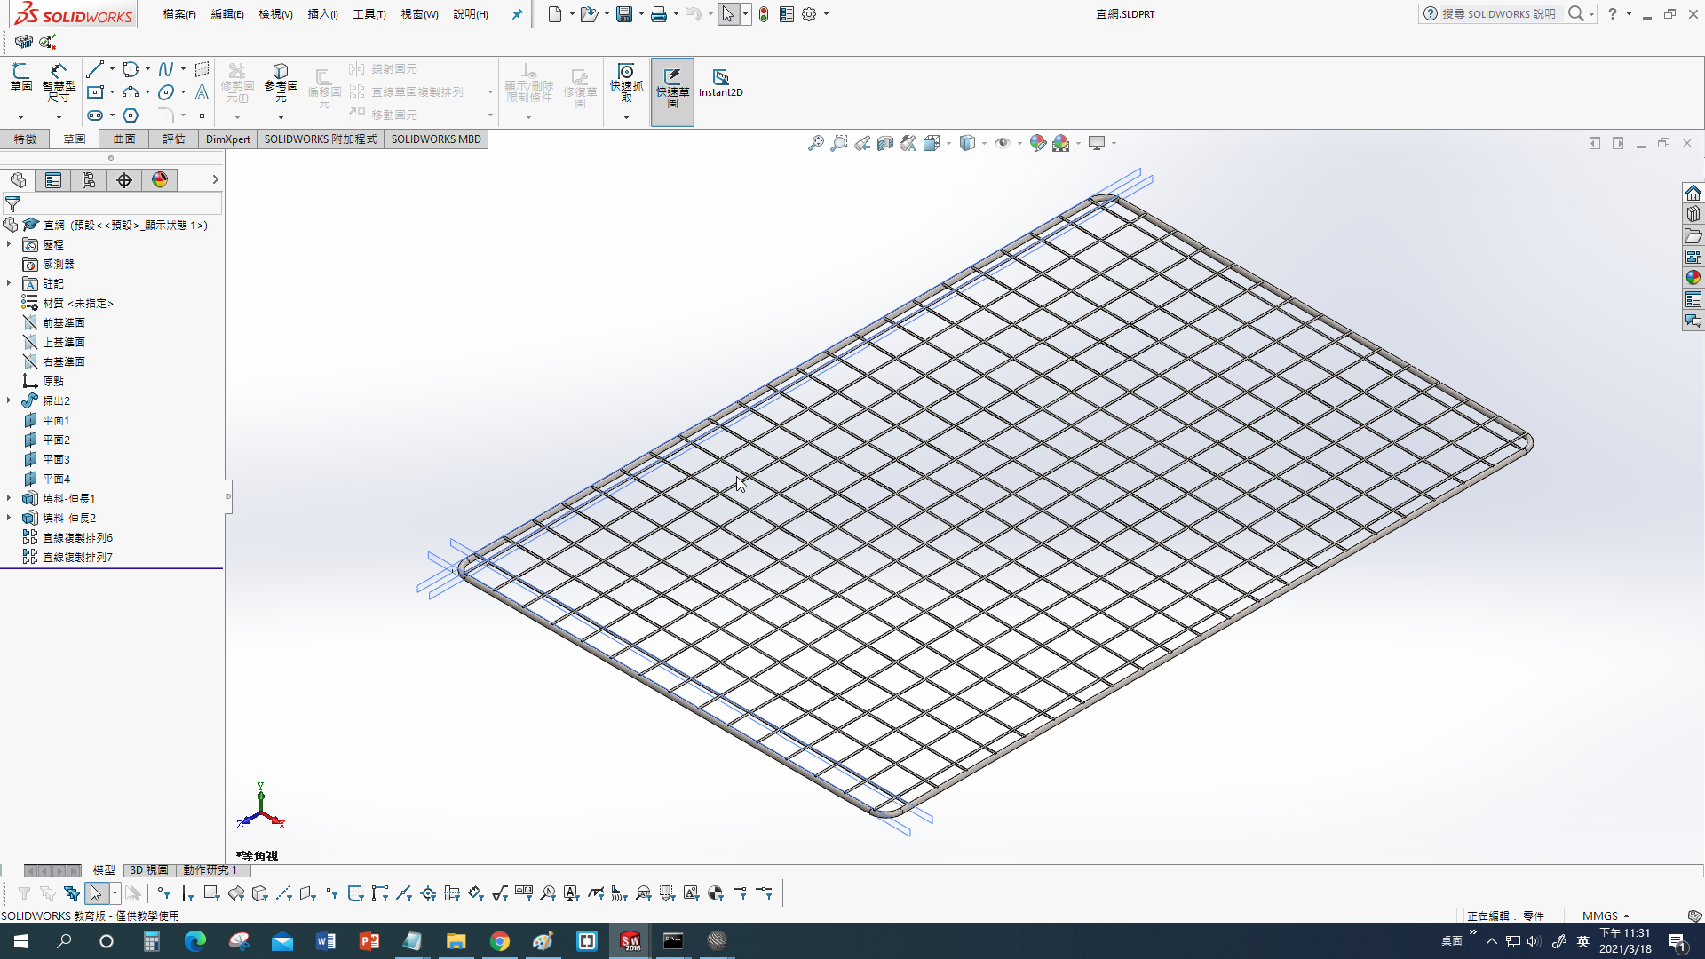This screenshot has width=1705, height=959.
Task: Click the Reference Geometry icon
Action: coord(281,71)
